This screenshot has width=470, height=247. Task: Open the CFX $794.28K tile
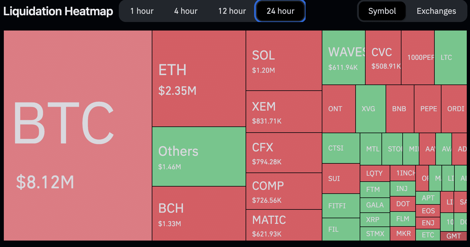pyautogui.click(x=284, y=153)
